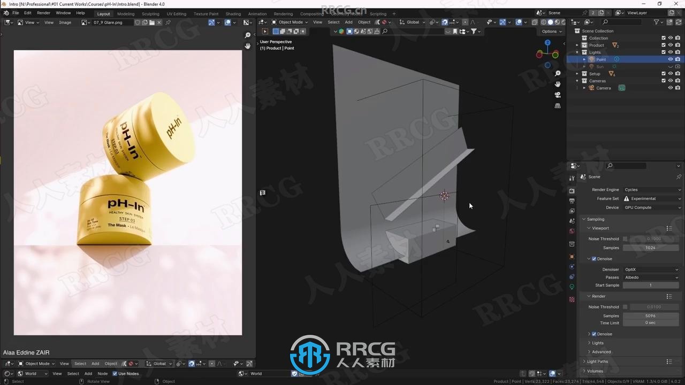Open Render Engine Cycles dropdown
685x385 pixels.
point(653,190)
